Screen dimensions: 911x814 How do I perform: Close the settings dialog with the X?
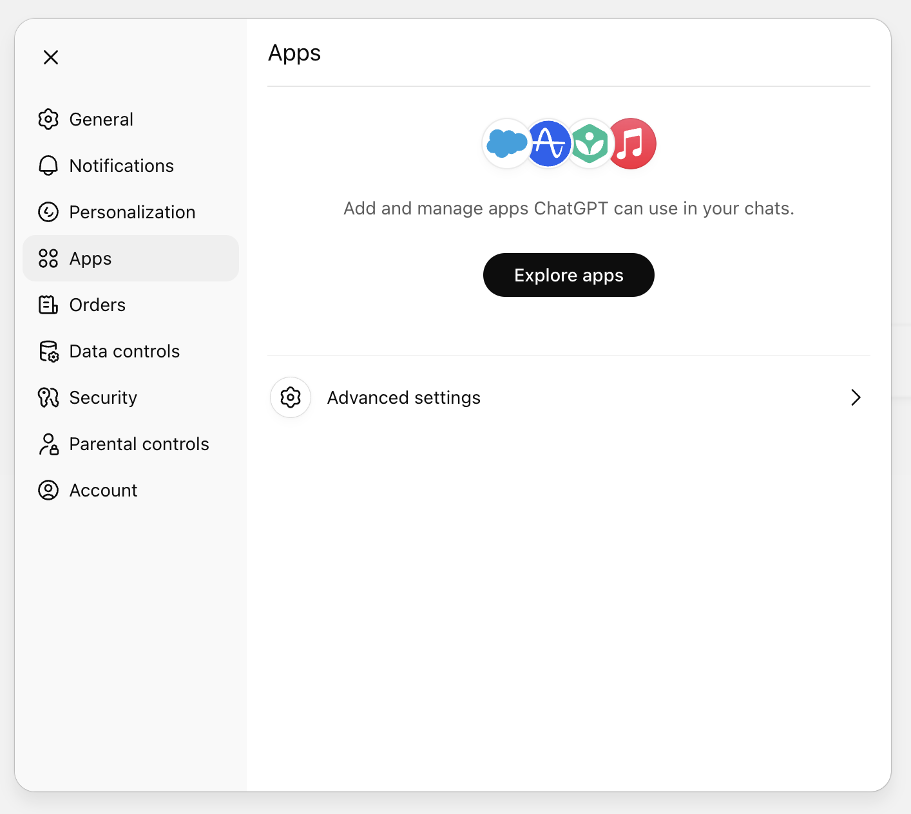[50, 57]
